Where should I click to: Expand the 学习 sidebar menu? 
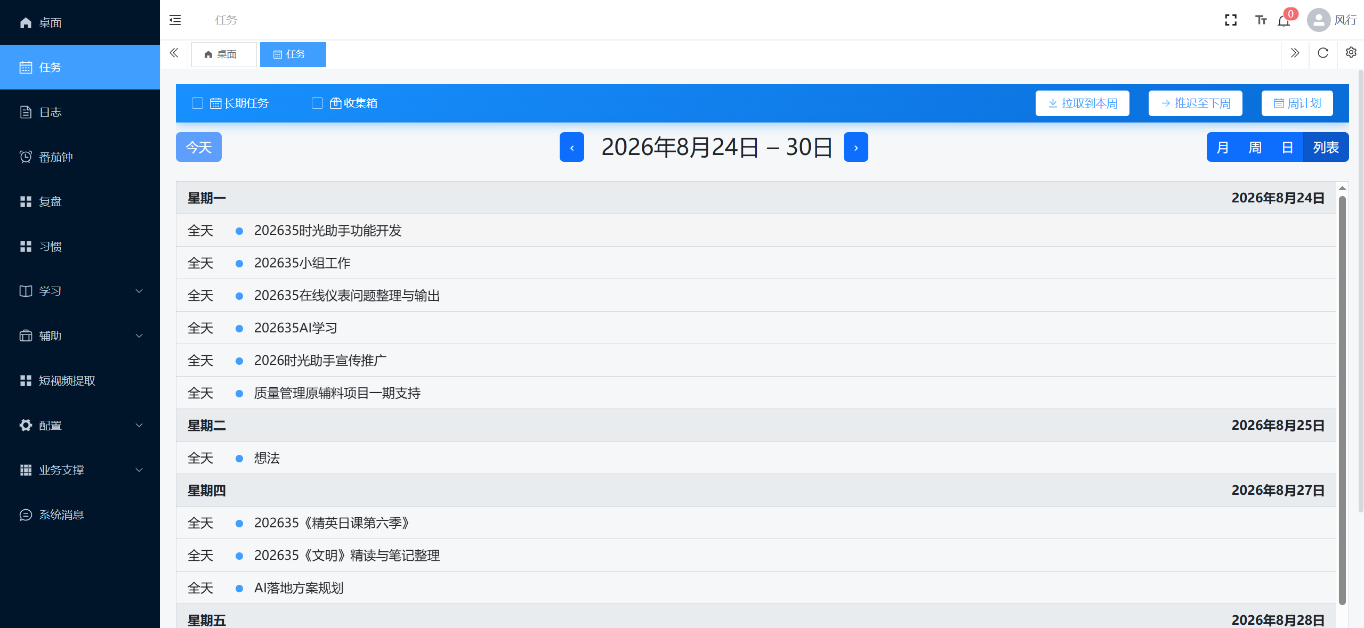(x=80, y=291)
